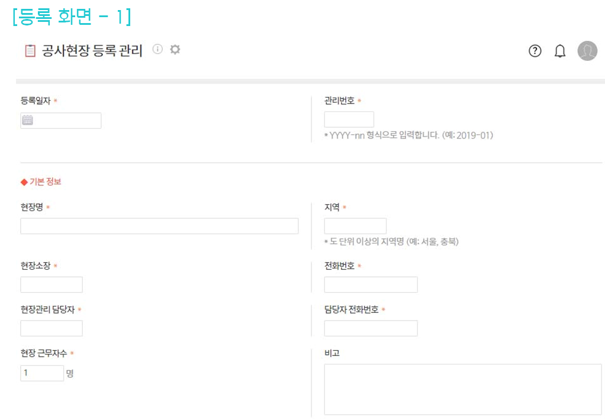This screenshot has width=605, height=420.
Task: Open the calendar icon in 등록일자
Action: [28, 121]
